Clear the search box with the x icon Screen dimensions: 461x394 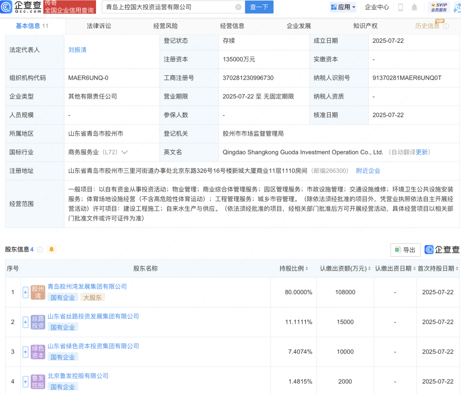tap(239, 7)
